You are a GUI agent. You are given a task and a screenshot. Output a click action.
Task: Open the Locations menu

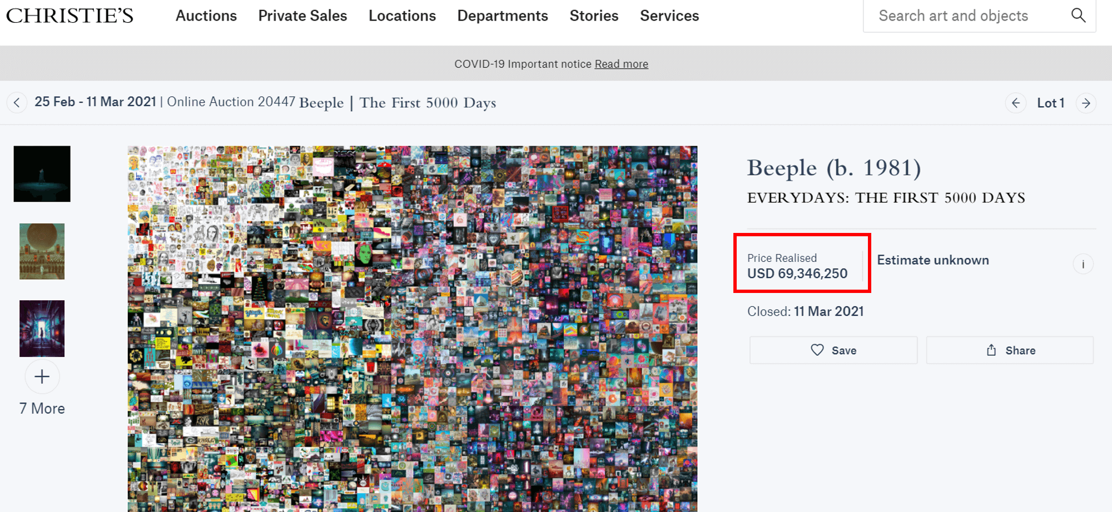coord(402,16)
